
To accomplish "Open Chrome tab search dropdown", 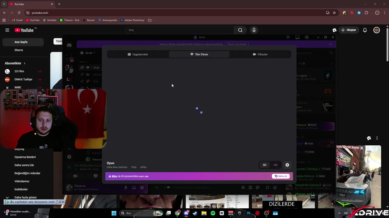I will tap(4, 4).
